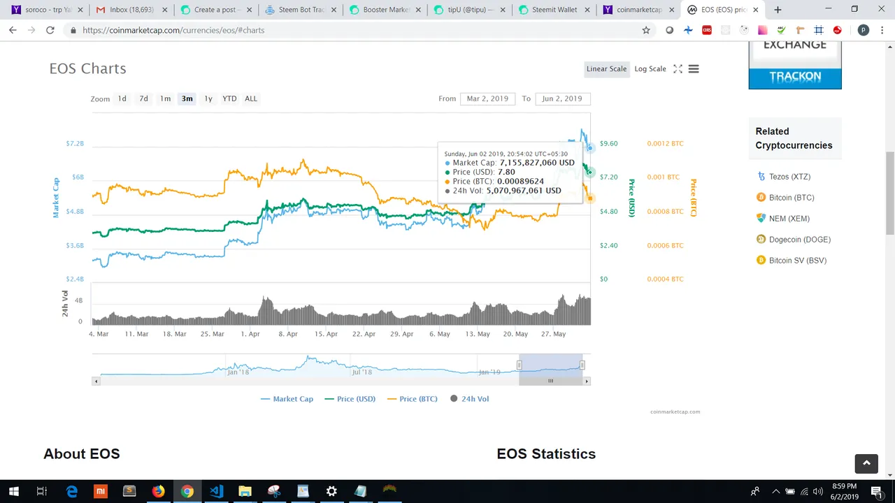Toggle 24h Vol series in legend

[x=470, y=399]
